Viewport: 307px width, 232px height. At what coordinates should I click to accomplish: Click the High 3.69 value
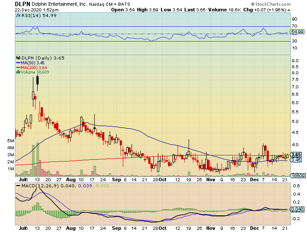(x=147, y=10)
